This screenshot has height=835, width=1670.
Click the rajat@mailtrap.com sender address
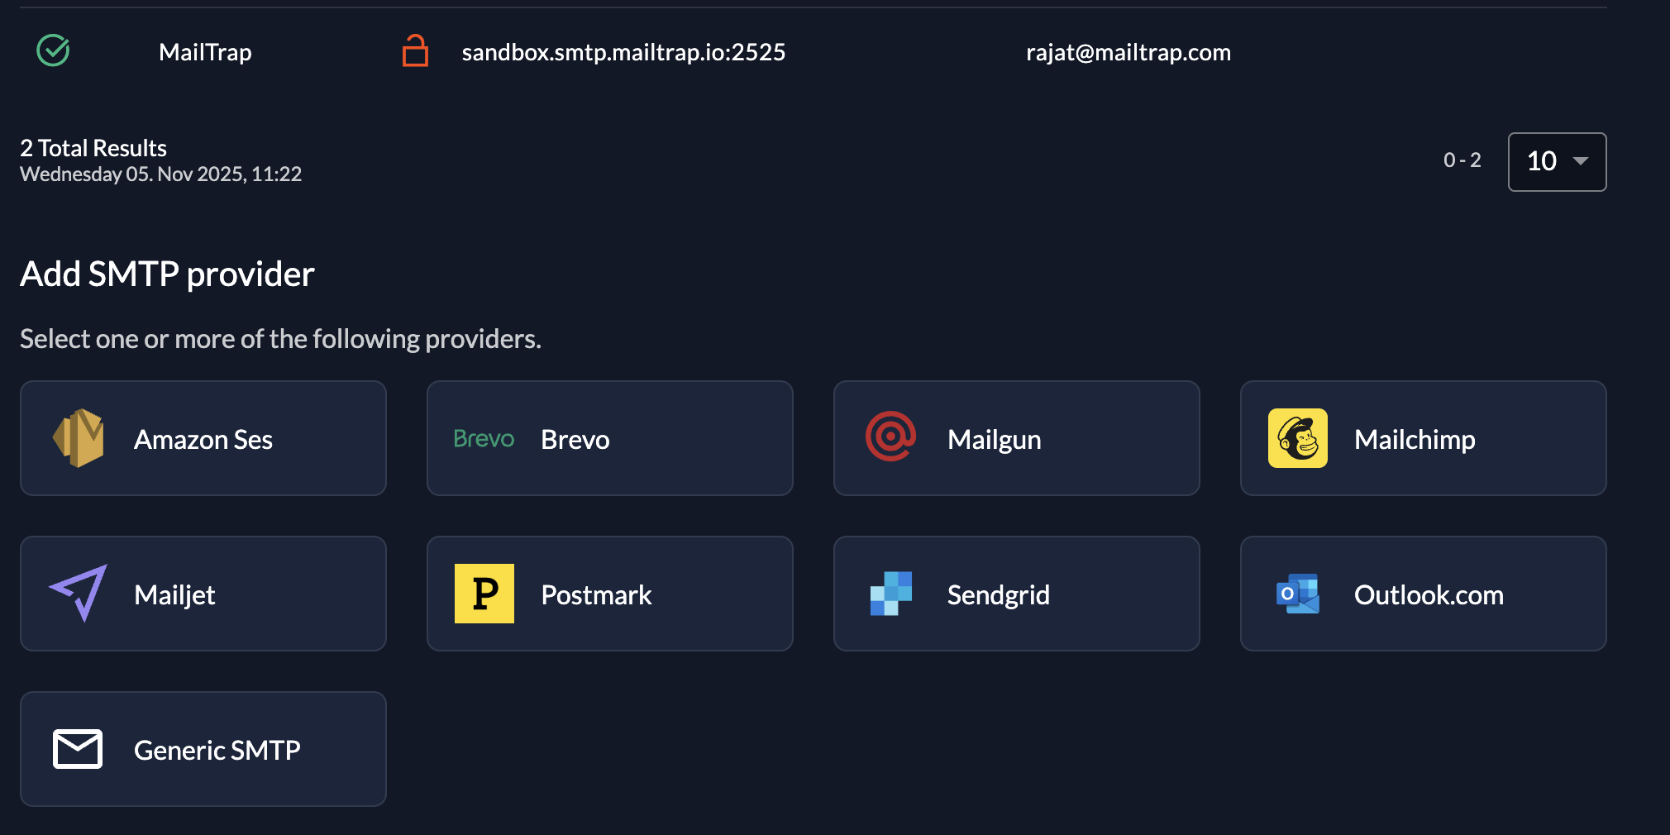[1128, 52]
